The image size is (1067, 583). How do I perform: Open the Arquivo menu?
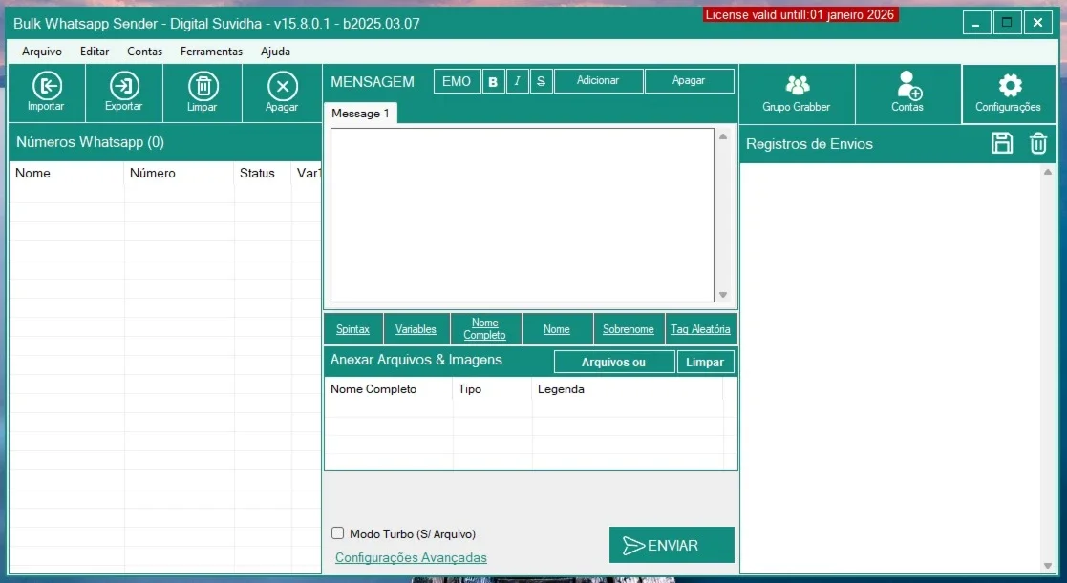coord(41,51)
